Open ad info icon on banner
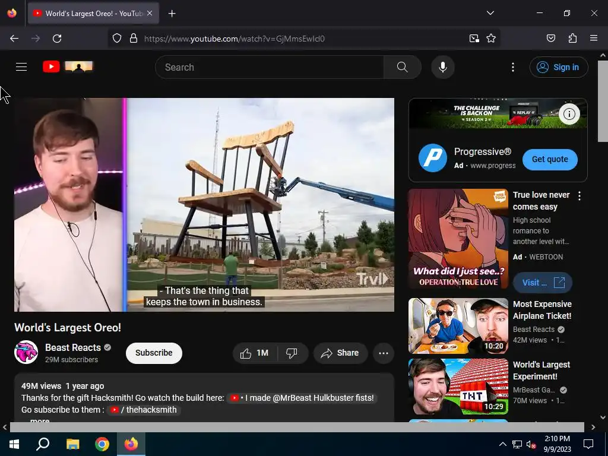The width and height of the screenshot is (608, 456). (x=569, y=114)
